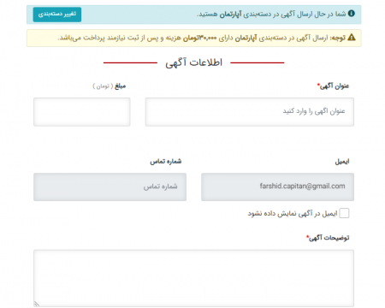Click the resize handle of the description textarea

click(x=37, y=304)
